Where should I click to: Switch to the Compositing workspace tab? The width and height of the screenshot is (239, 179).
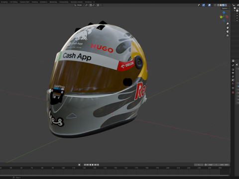click(x=64, y=2)
